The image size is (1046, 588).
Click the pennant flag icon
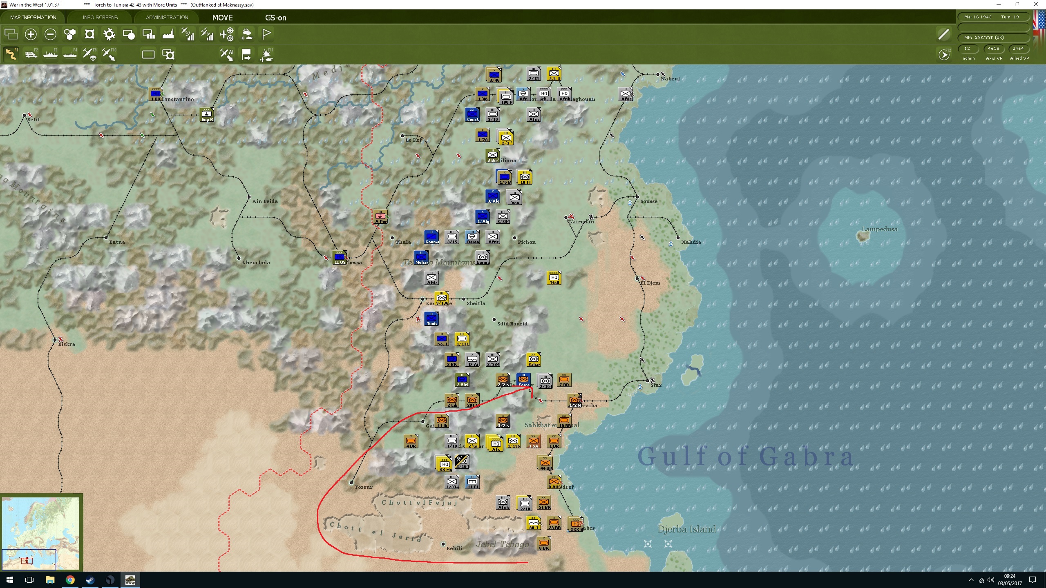(266, 34)
